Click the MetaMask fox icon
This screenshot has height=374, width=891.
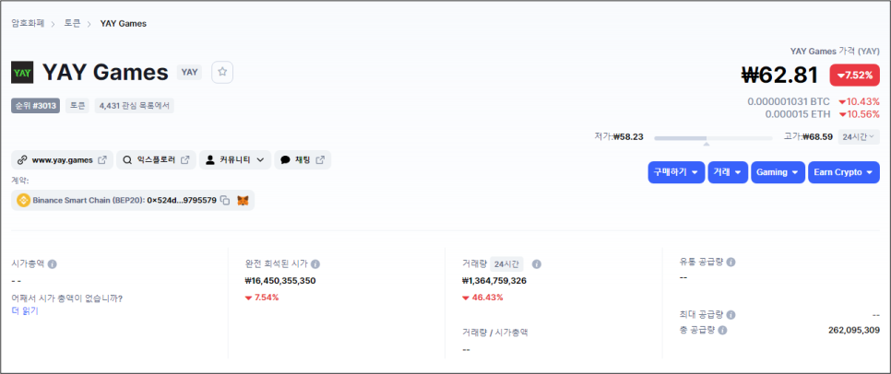coord(244,200)
